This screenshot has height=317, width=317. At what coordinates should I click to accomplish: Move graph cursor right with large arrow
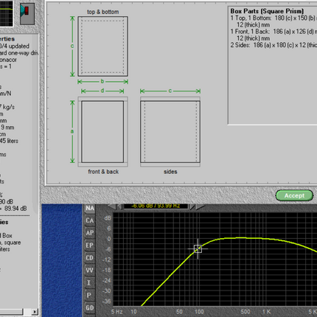coord(200,206)
